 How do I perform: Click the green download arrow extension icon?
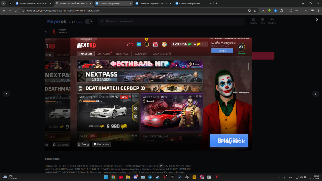tap(270, 10)
